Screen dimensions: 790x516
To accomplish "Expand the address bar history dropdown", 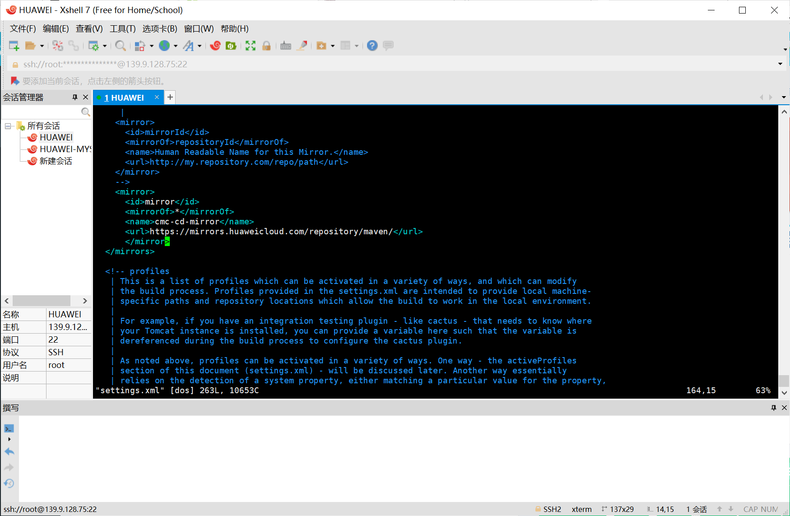I will click(780, 64).
